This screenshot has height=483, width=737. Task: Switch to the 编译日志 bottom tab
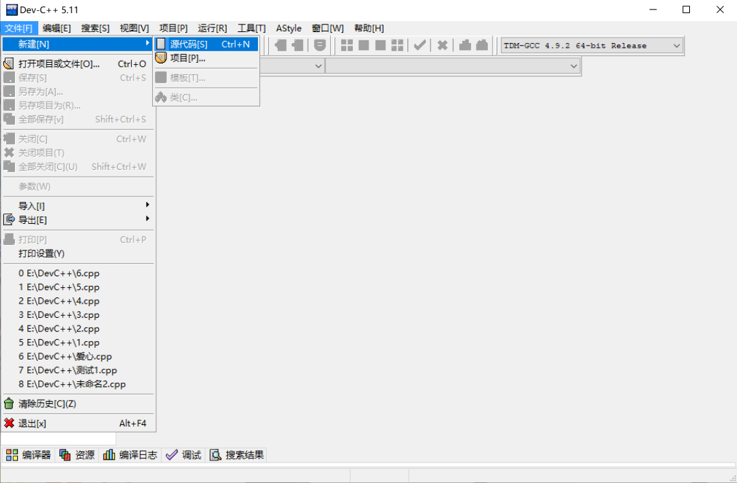[x=130, y=455]
